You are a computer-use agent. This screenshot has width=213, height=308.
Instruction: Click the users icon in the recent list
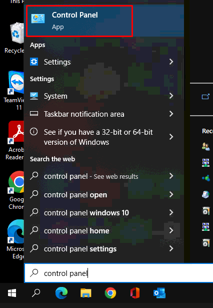tap(205, 147)
